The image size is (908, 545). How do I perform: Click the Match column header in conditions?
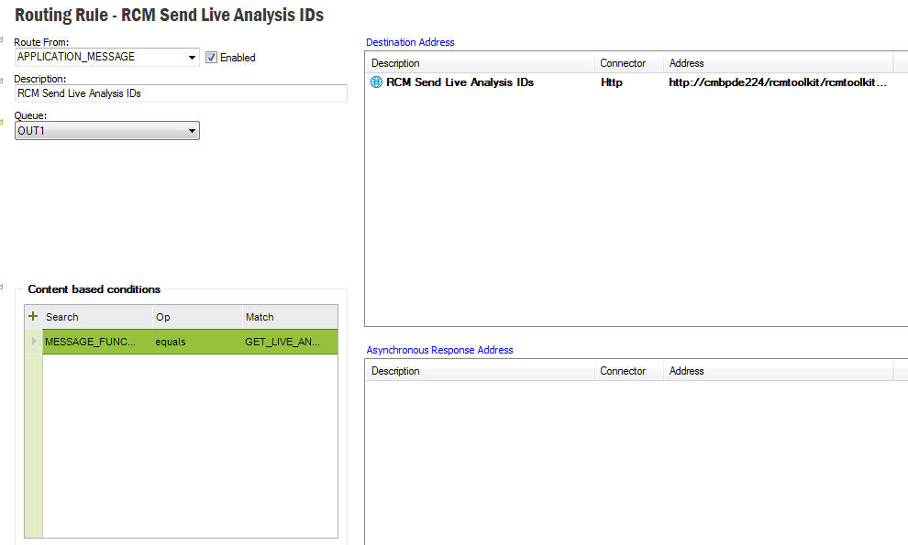tap(288, 317)
